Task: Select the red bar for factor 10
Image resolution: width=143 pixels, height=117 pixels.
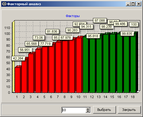Action: pos(79,65)
